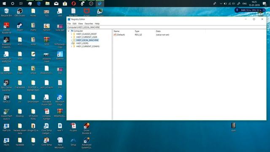This screenshot has height=152, width=270.
Task: Select the Setup file on the desktop
Action: point(73,142)
